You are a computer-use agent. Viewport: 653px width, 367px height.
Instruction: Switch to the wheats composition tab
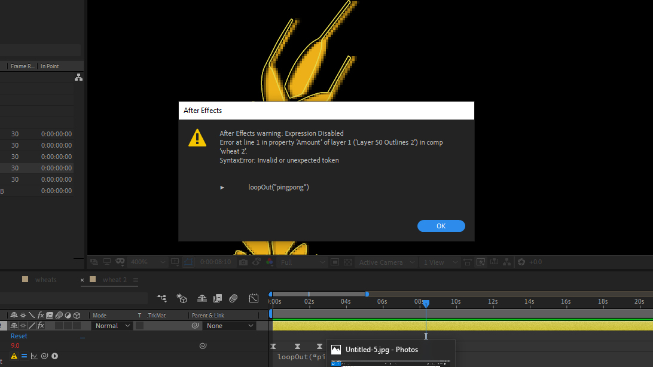45,280
